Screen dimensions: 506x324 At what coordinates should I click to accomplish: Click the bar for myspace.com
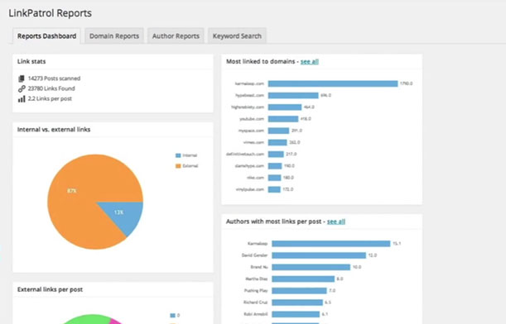tap(278, 131)
